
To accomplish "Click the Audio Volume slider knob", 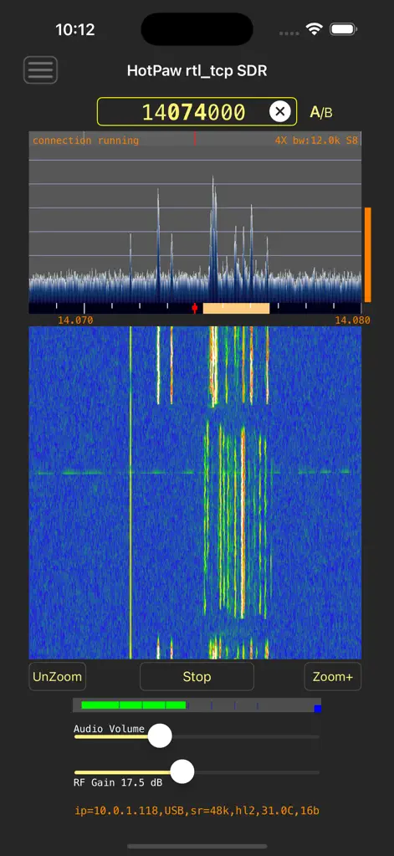I will point(160,736).
